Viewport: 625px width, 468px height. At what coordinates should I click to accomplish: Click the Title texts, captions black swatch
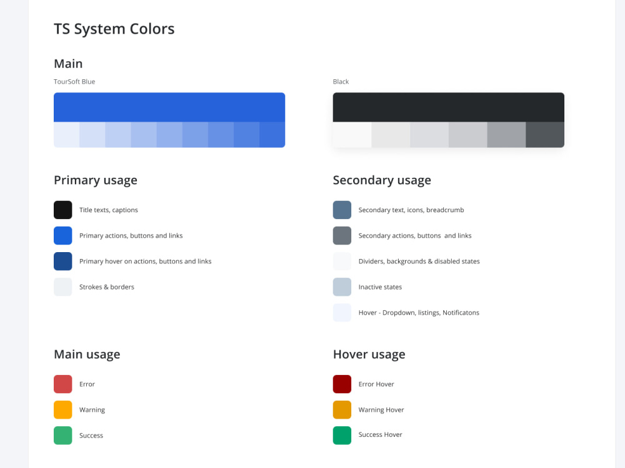63,210
